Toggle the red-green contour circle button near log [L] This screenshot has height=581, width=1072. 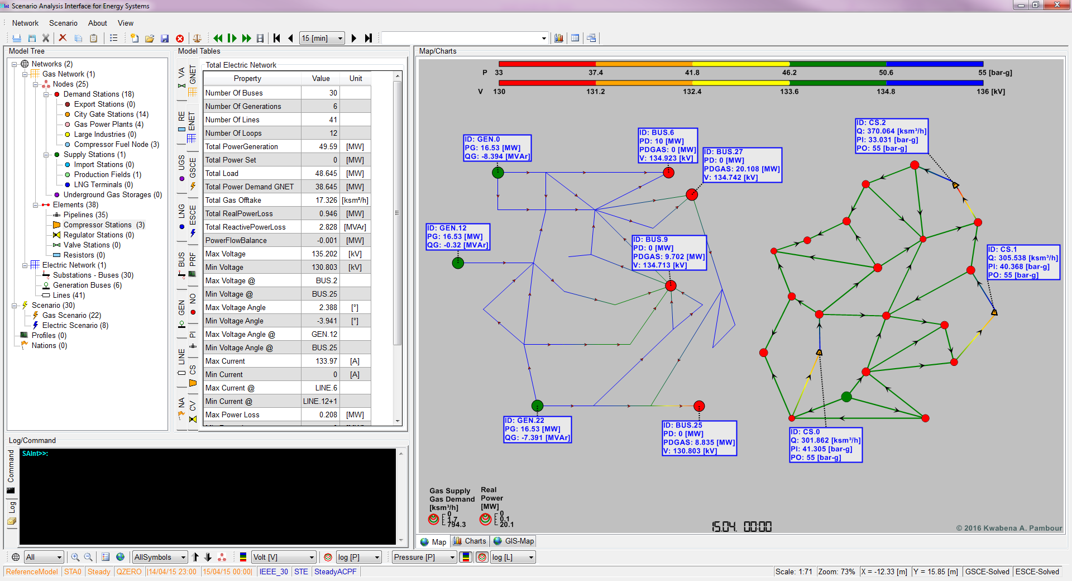[482, 557]
